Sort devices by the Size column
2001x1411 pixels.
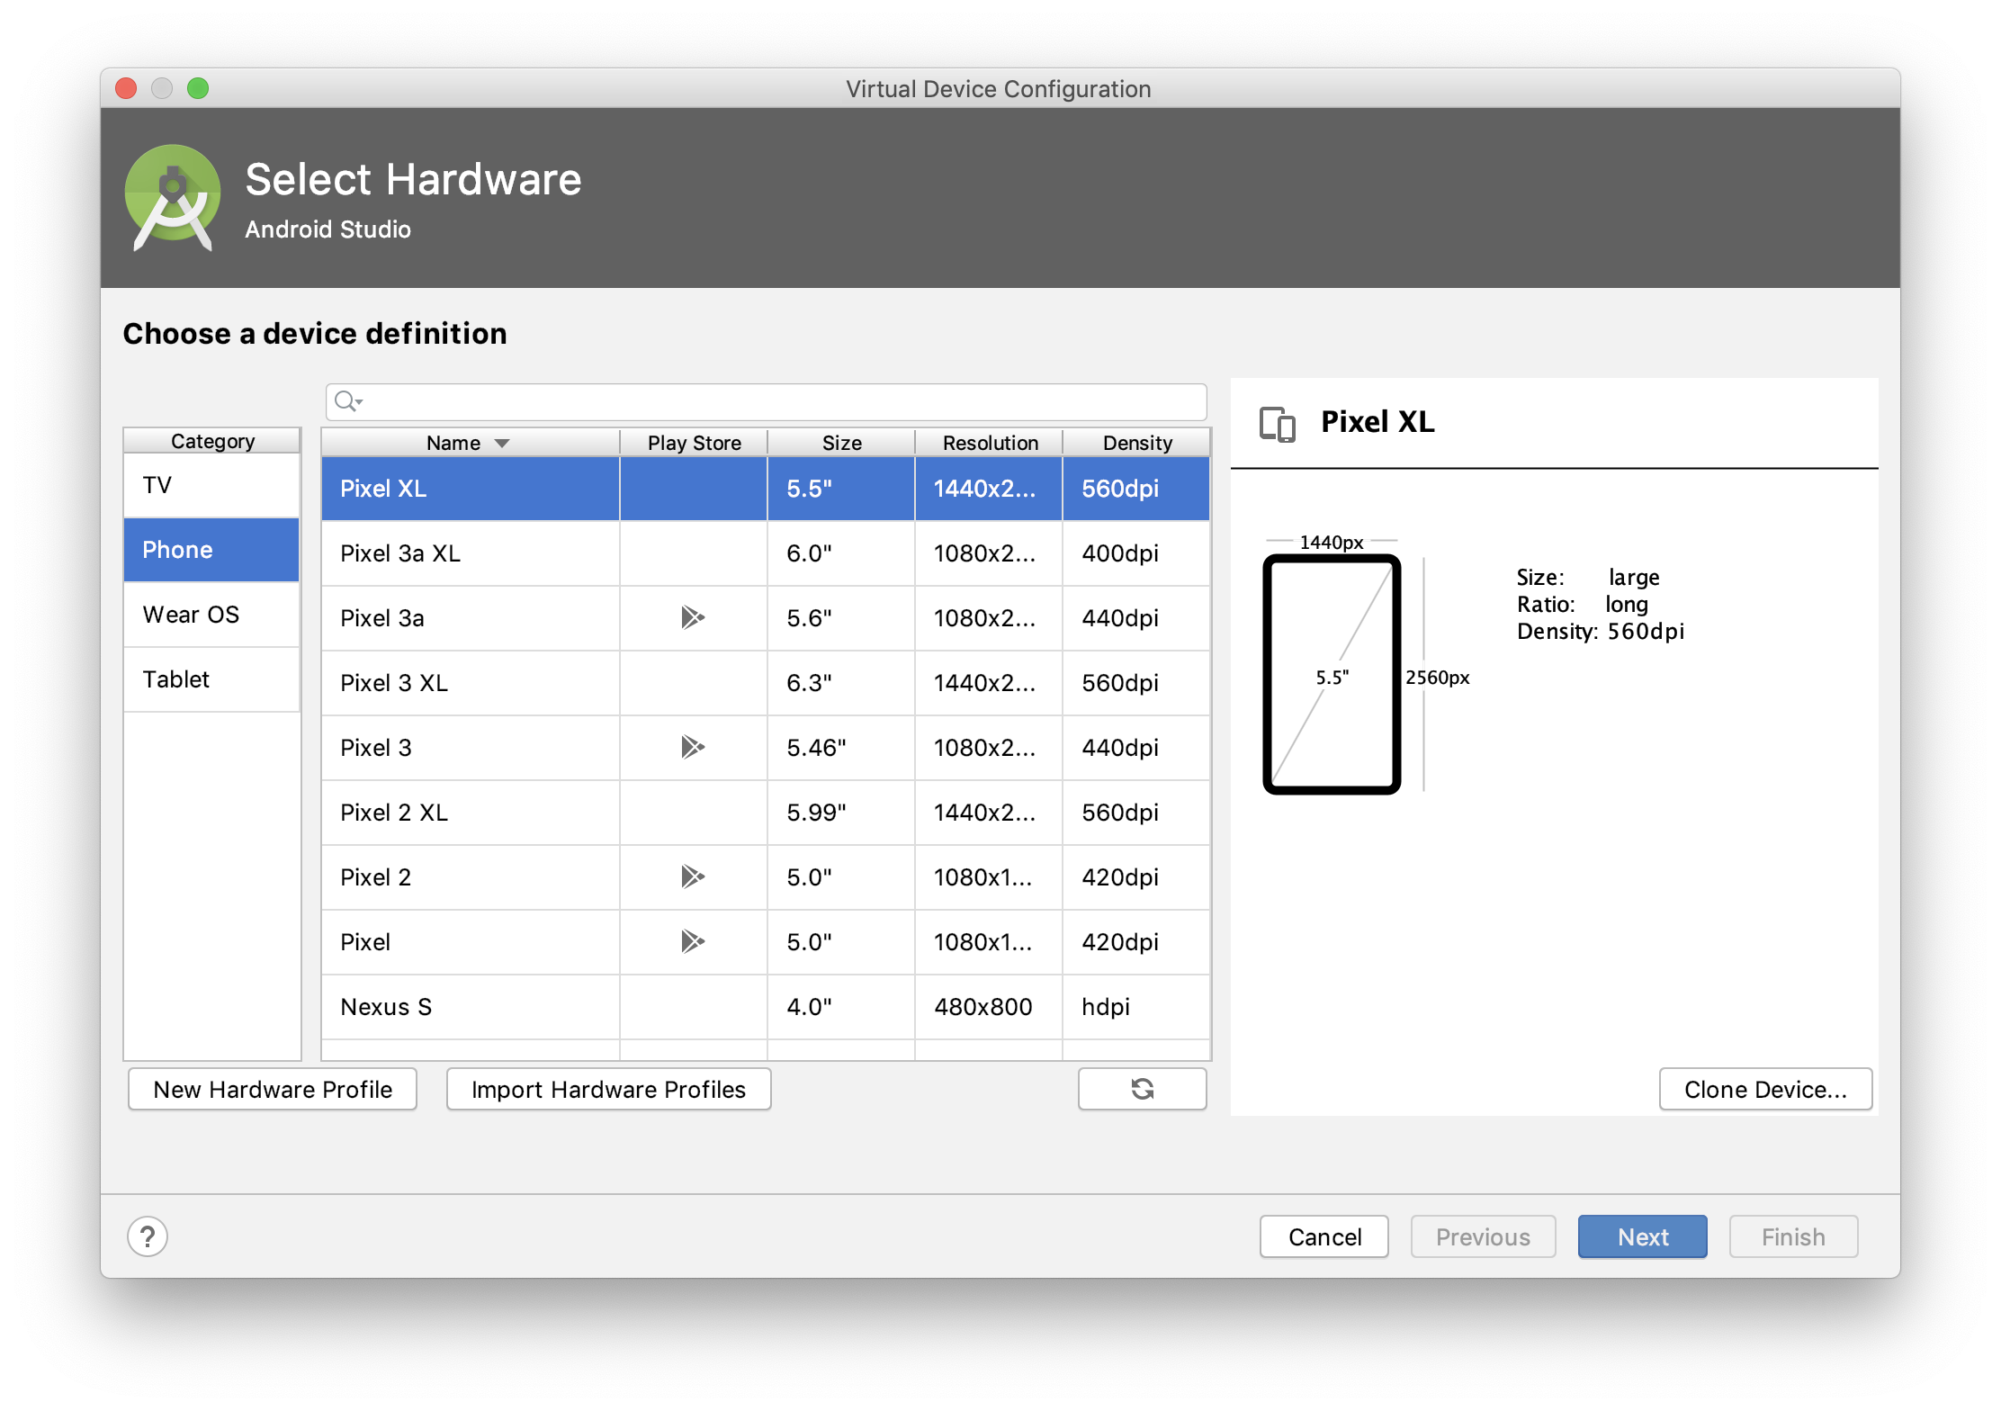coord(841,443)
